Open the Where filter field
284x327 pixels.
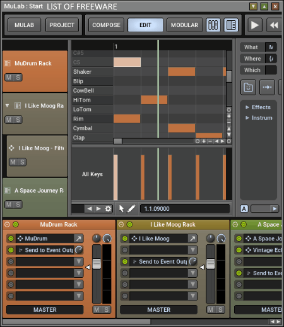coord(271,59)
